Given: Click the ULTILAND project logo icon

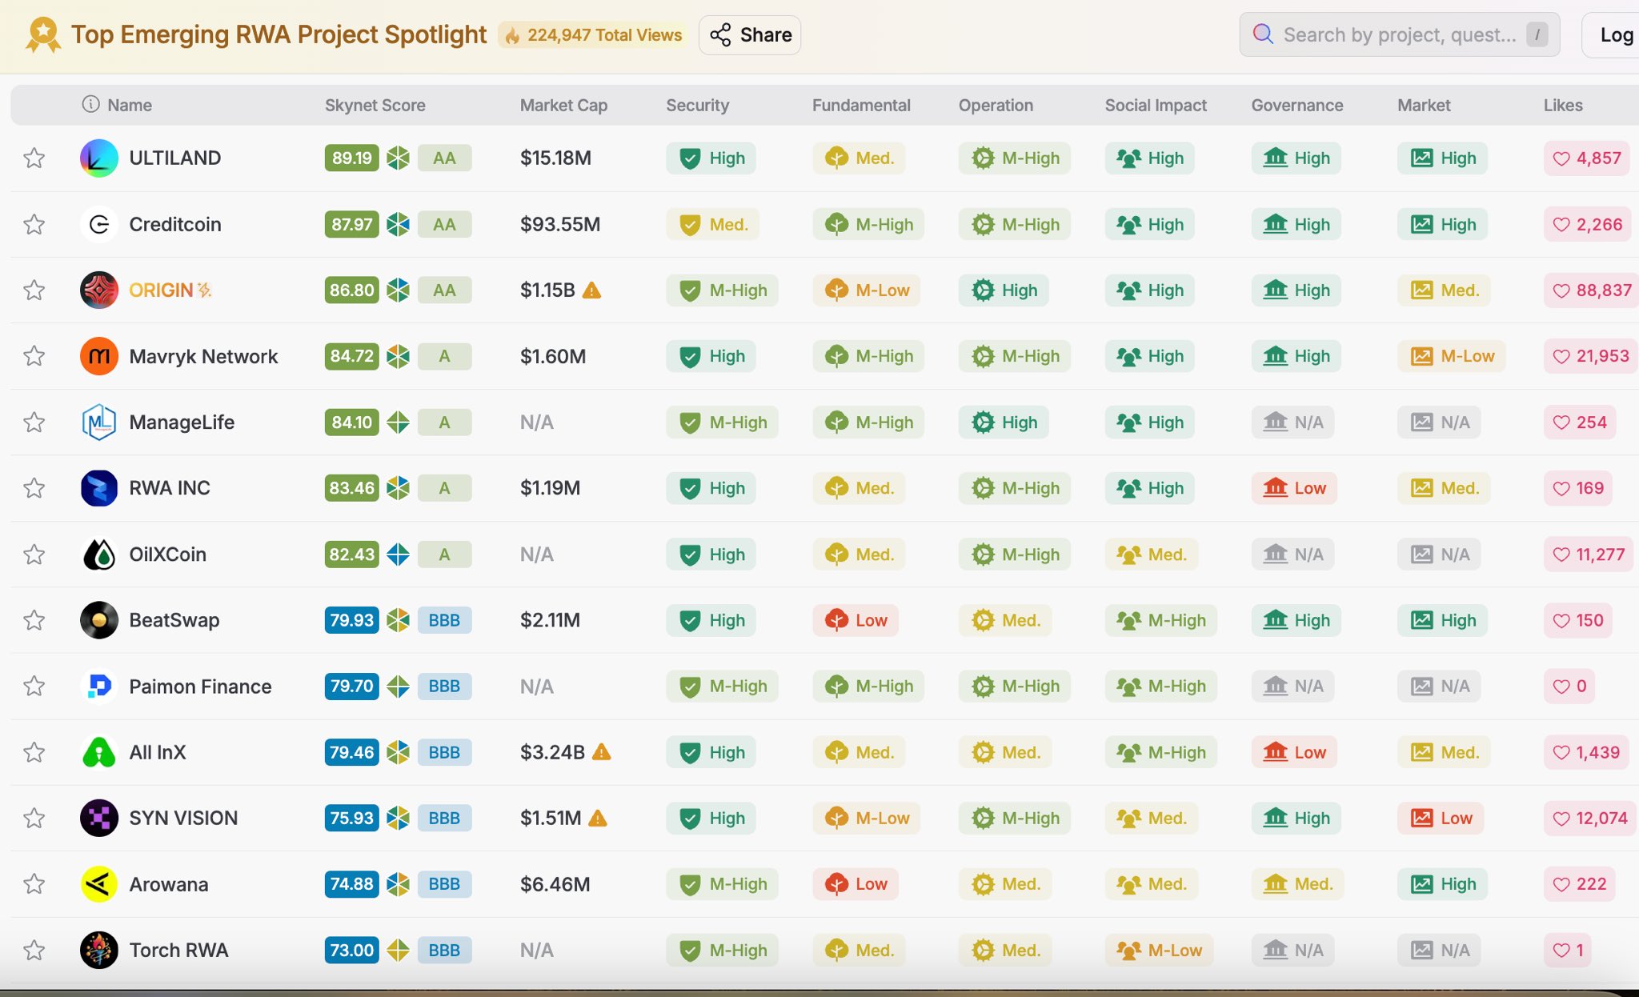Looking at the screenshot, I should coord(99,158).
